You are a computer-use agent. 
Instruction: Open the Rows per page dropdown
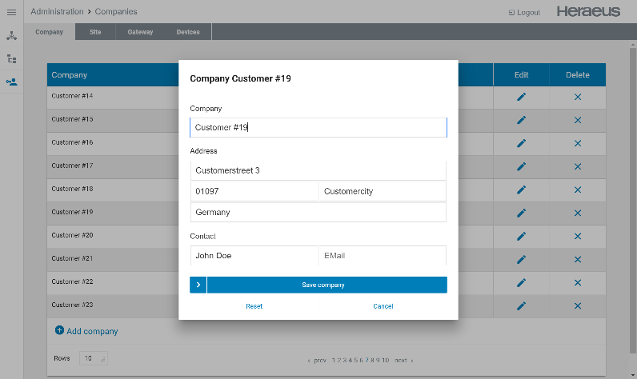(94, 359)
